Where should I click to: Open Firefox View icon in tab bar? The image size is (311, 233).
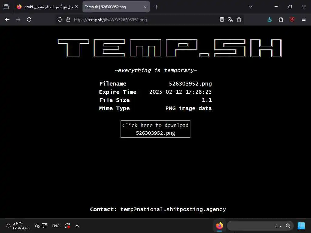click(x=6, y=7)
